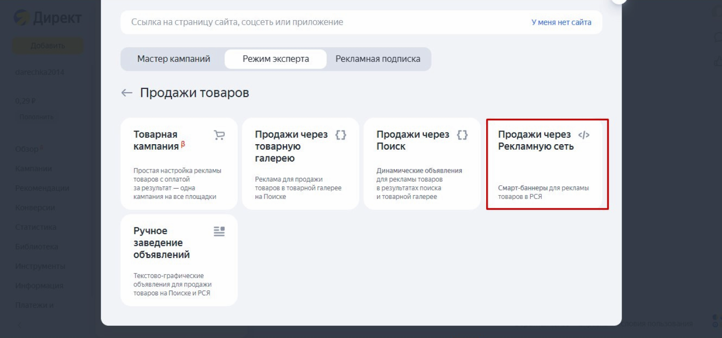722x338 pixels.
Task: Click the Продажи товаров heading
Action: 195,93
